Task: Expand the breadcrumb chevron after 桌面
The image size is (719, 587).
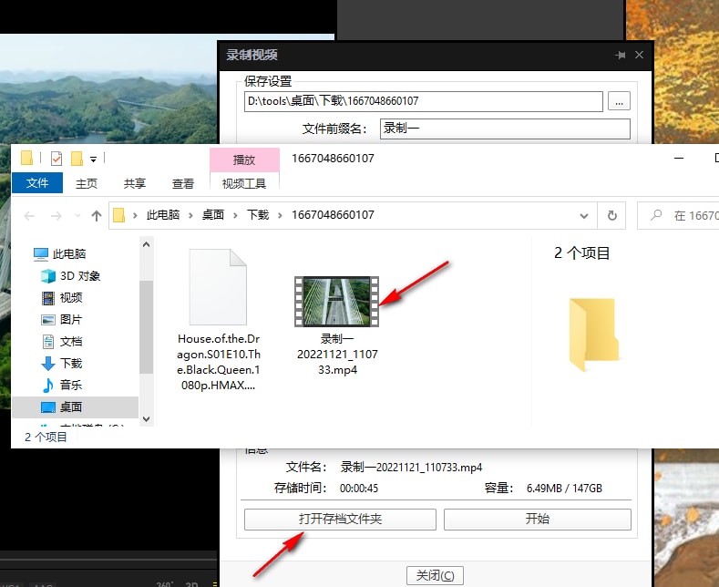Action: (x=235, y=215)
